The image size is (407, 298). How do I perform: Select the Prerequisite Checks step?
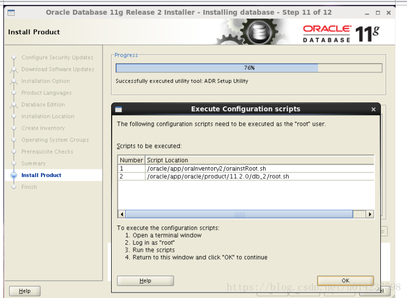click(x=47, y=151)
